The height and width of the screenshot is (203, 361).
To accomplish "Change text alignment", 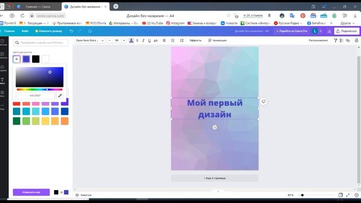I will [164, 41].
